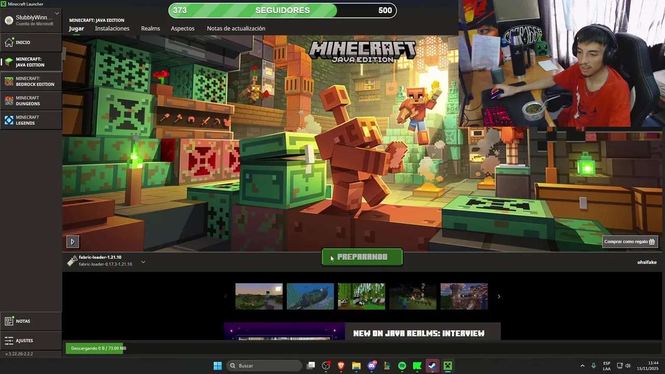Open Spotify from taskbar
This screenshot has height=374, width=665.
point(402,366)
